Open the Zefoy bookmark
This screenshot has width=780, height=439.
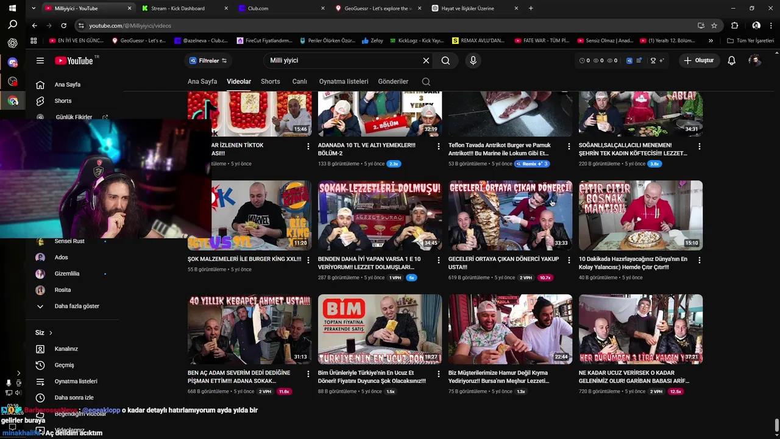pyautogui.click(x=372, y=41)
